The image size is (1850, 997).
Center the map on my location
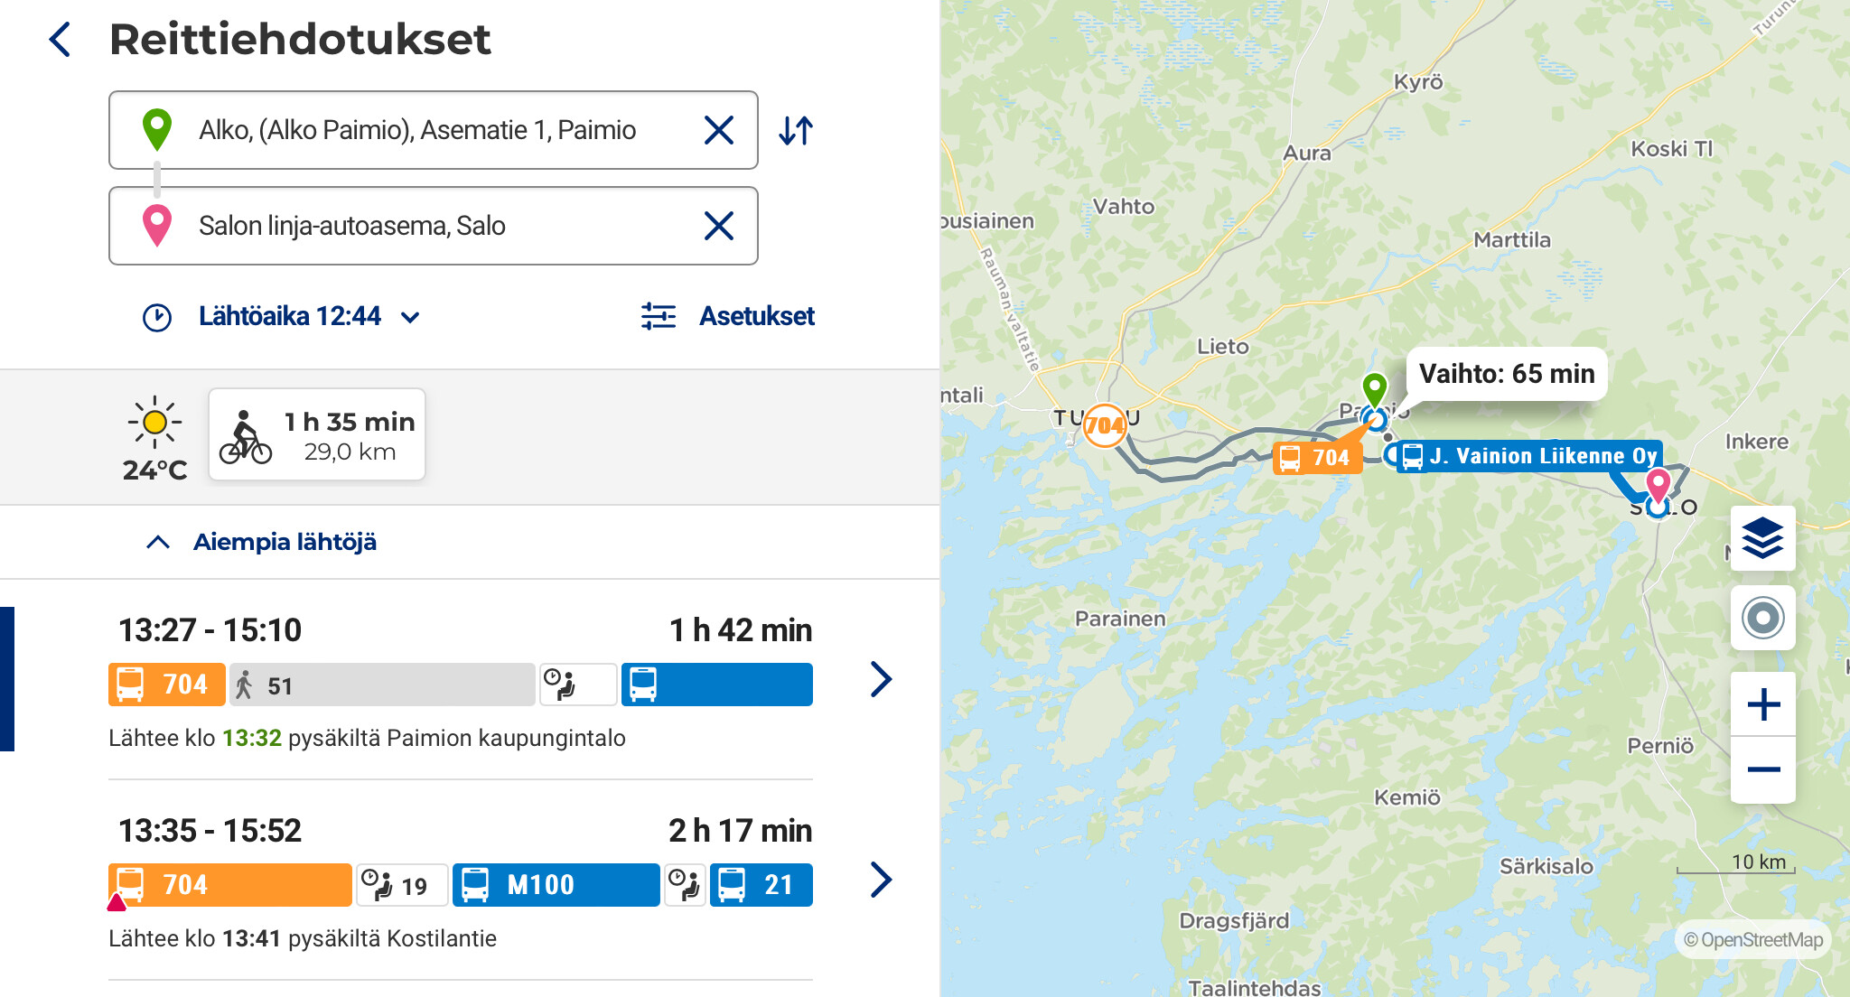pyautogui.click(x=1762, y=619)
